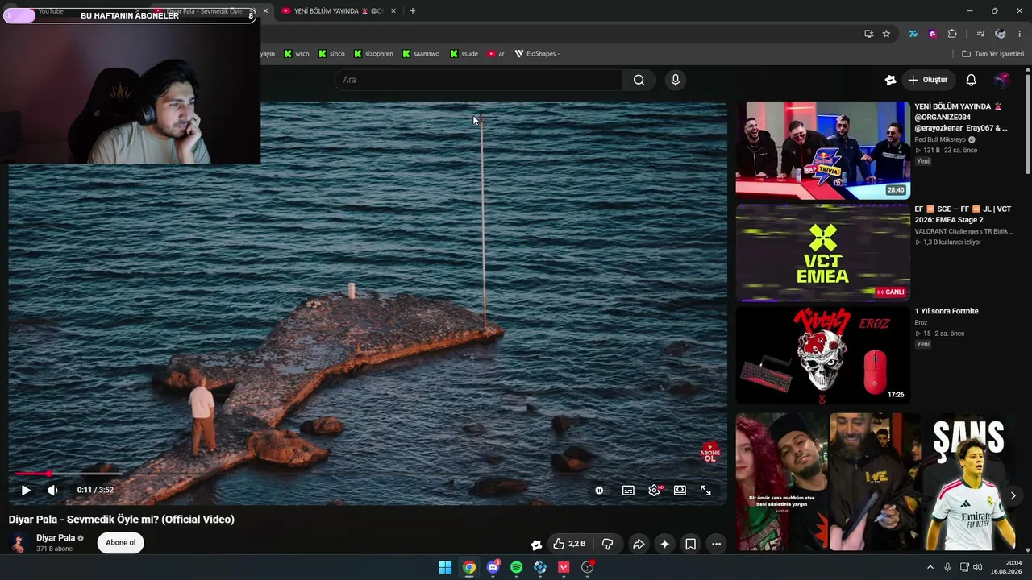Open the Shorts video featuring the Real Madrid player

[968, 483]
